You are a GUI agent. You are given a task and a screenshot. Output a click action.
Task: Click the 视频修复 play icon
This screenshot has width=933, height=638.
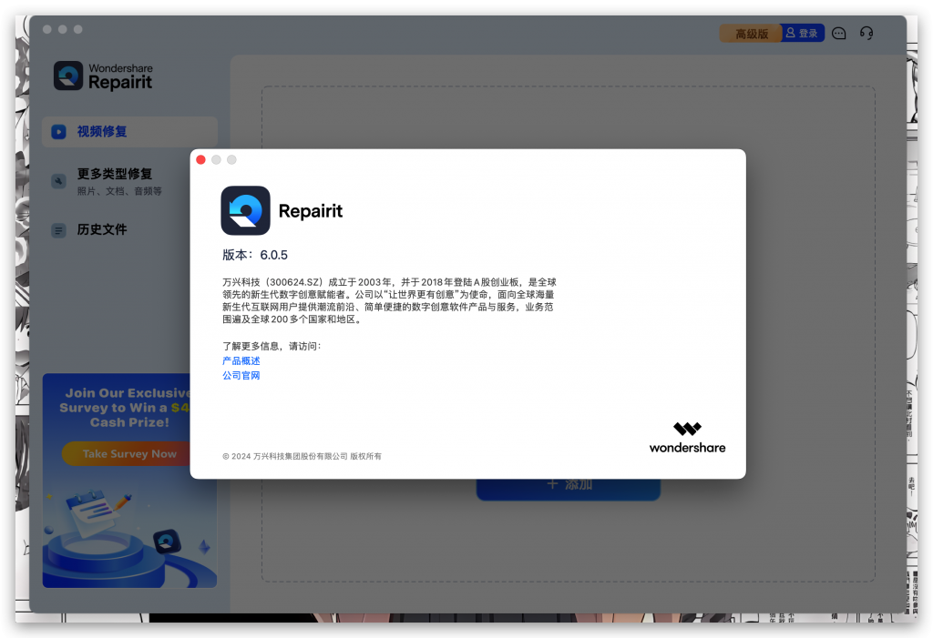[59, 131]
